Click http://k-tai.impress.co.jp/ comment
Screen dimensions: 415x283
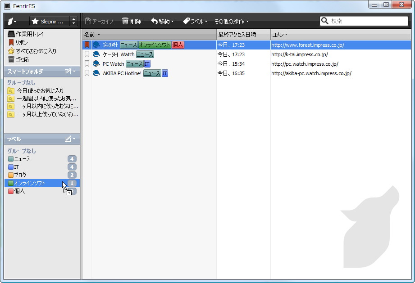[x=300, y=54]
